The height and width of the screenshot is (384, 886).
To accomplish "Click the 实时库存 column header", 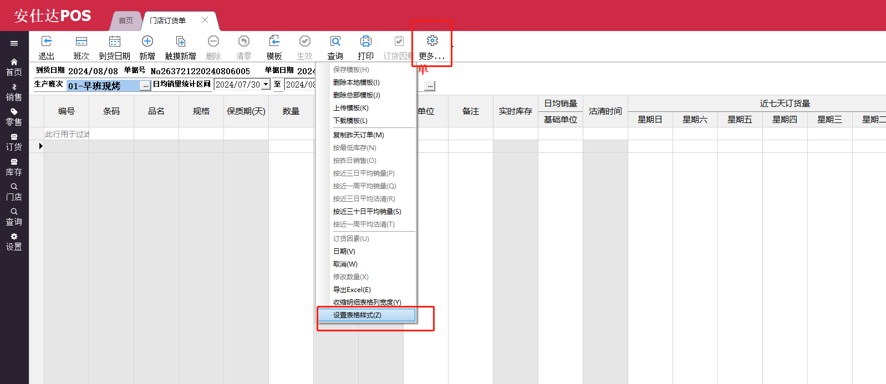I will coord(516,111).
